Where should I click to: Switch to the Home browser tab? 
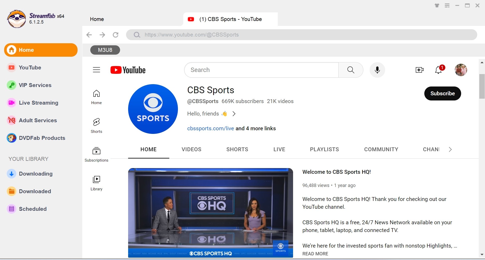click(97, 19)
